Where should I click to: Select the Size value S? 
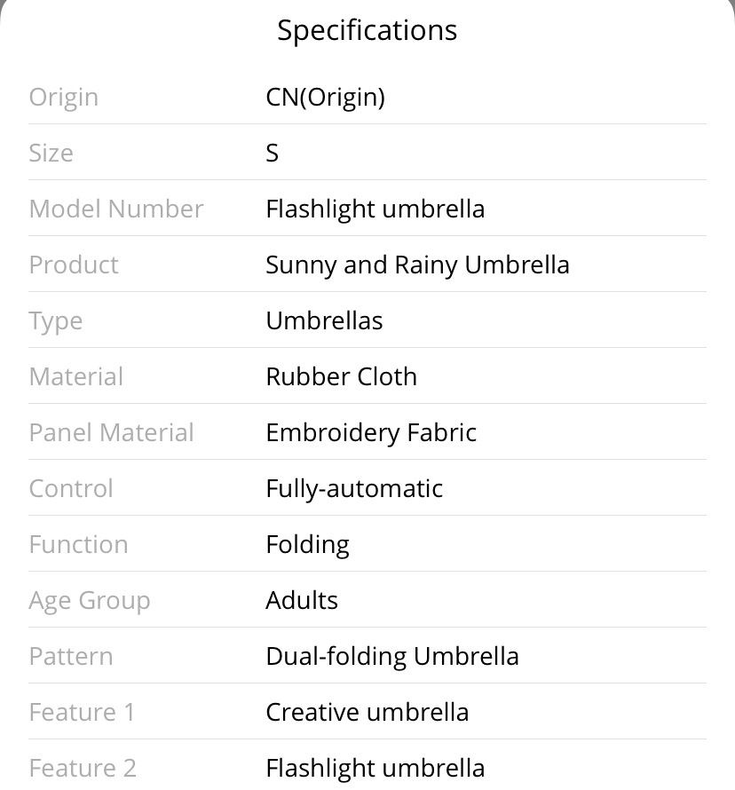(x=272, y=153)
